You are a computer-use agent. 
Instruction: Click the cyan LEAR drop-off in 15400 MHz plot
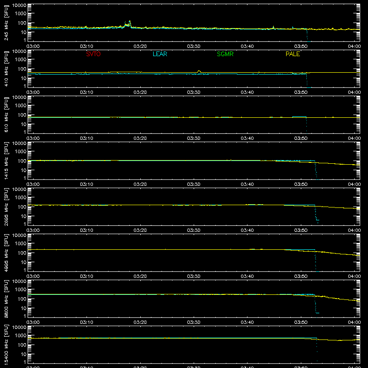coord(317,350)
